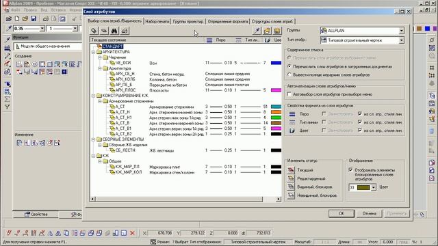Click the first icon in Создание panel
Screen dimensions: 438x246
[19, 64]
